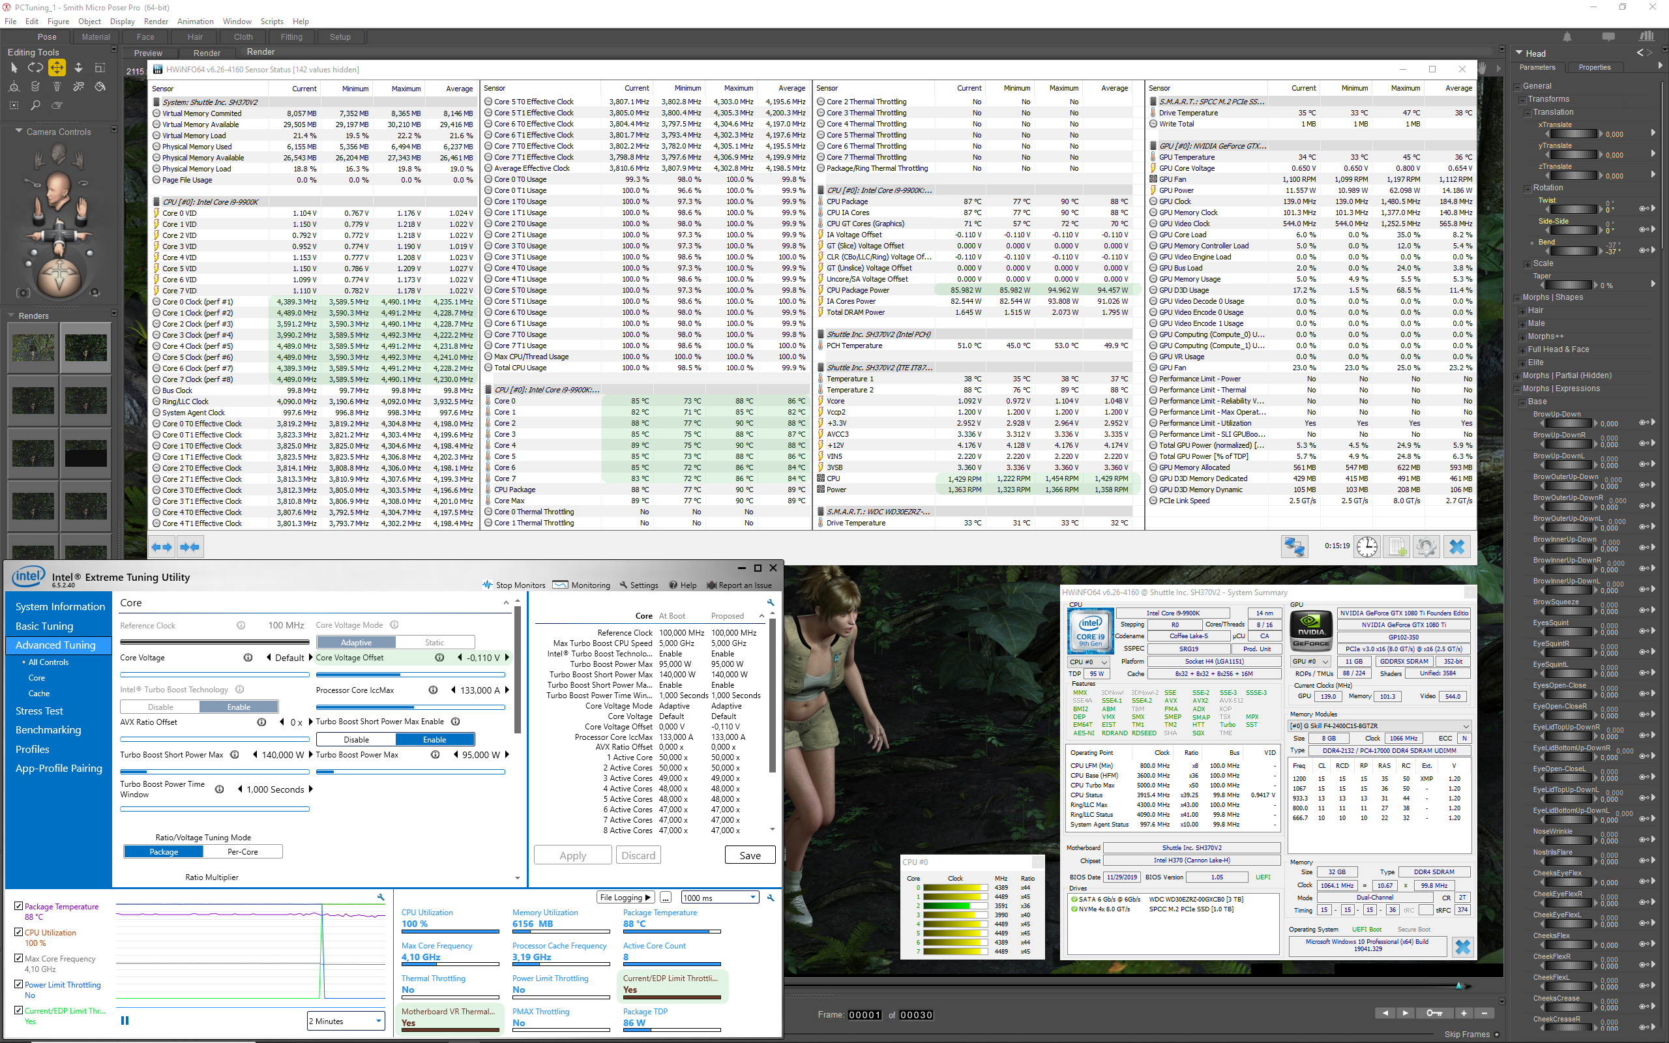Click the Discard button in XTU

point(638,855)
